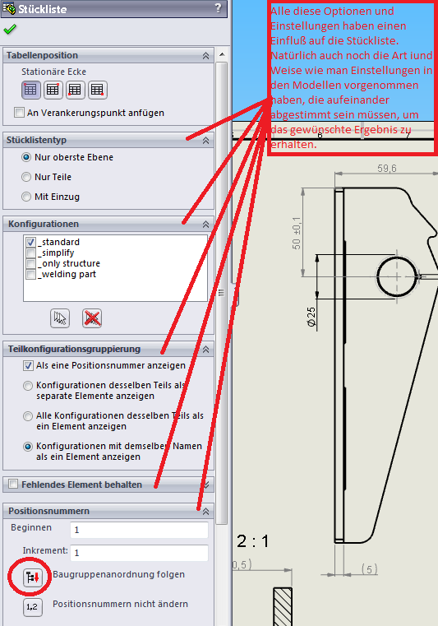The width and height of the screenshot is (438, 626).
Task: Select Nur Teile radio option
Action: click(x=26, y=177)
